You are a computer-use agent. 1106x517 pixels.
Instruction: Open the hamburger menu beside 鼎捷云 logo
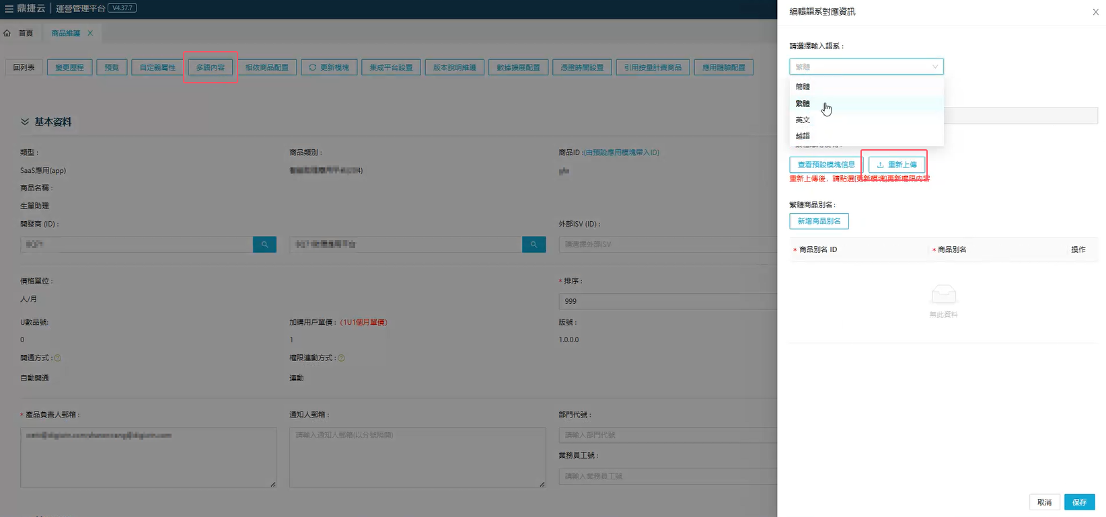(x=9, y=9)
